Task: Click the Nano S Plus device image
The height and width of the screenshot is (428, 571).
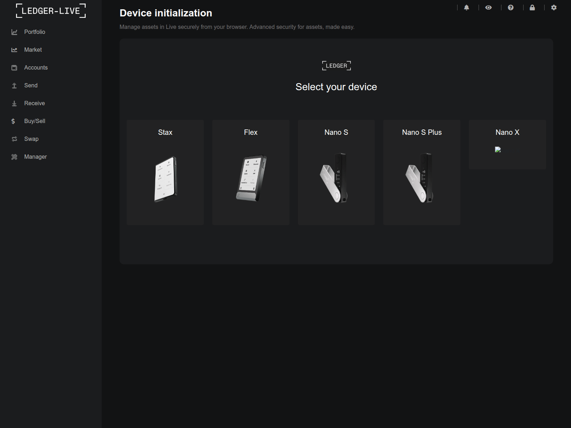Action: [x=419, y=178]
